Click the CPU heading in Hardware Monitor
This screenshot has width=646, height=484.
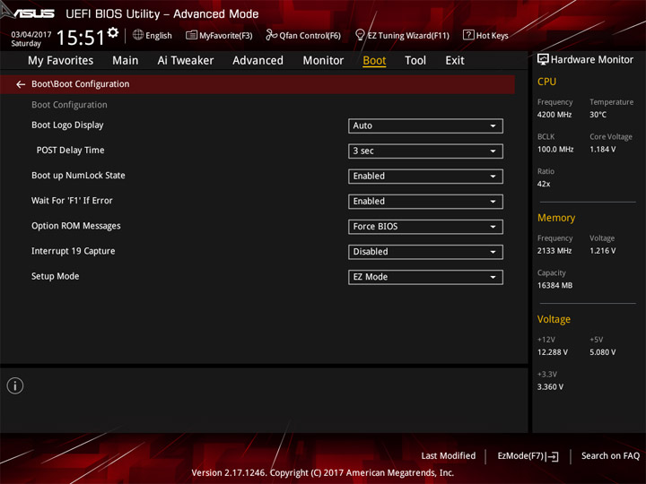pyautogui.click(x=546, y=82)
